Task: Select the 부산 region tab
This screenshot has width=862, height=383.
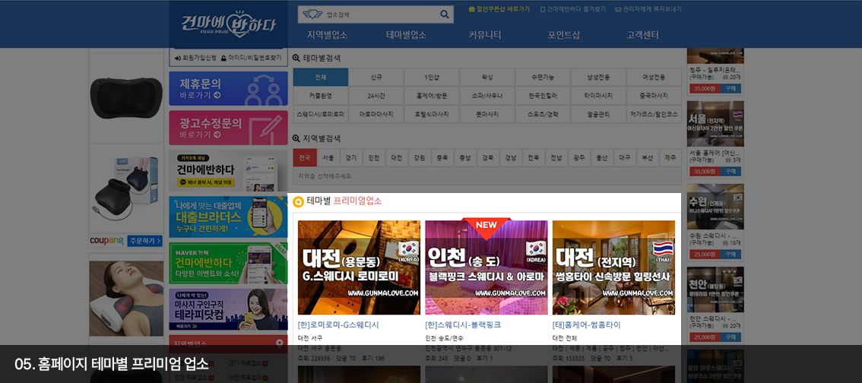Action: click(647, 158)
